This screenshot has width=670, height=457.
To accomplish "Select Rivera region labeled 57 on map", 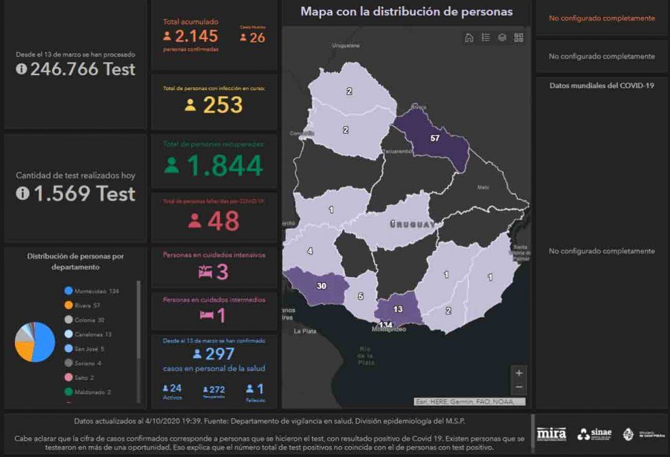I will click(435, 139).
